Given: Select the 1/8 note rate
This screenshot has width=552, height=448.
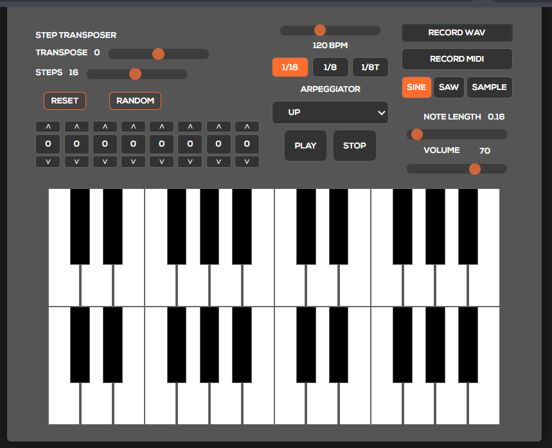Looking at the screenshot, I should (330, 67).
